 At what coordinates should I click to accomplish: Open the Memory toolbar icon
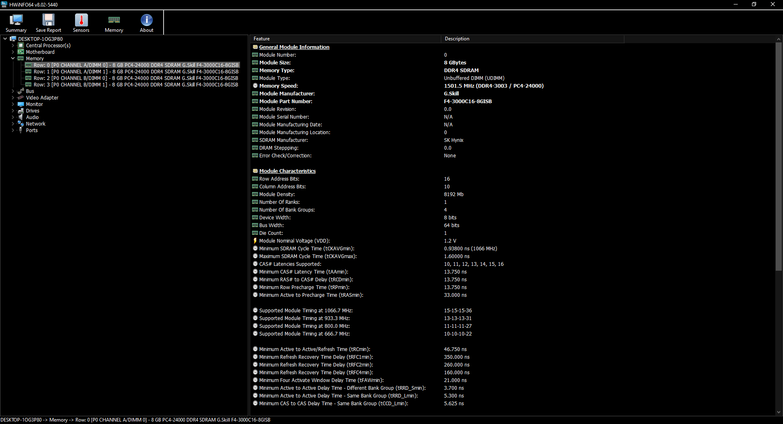114,20
